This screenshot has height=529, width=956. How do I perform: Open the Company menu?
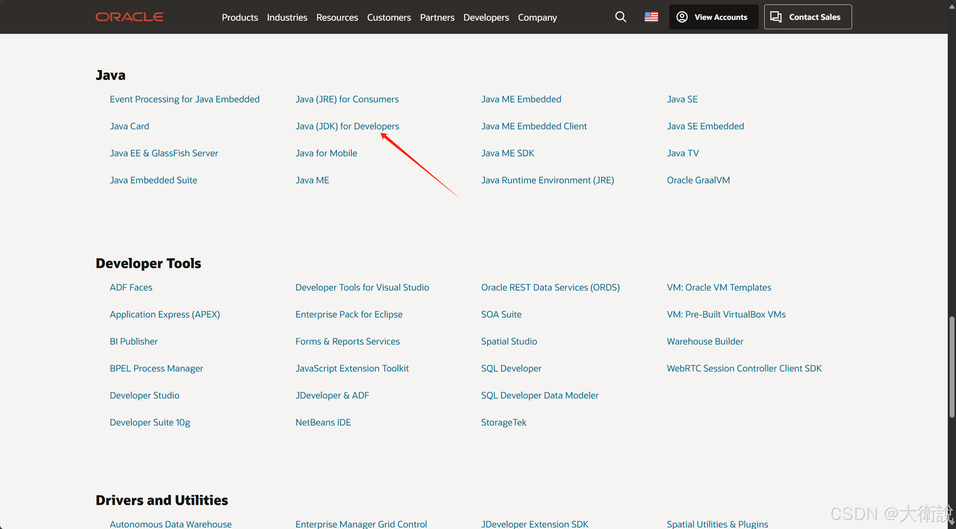pos(537,17)
